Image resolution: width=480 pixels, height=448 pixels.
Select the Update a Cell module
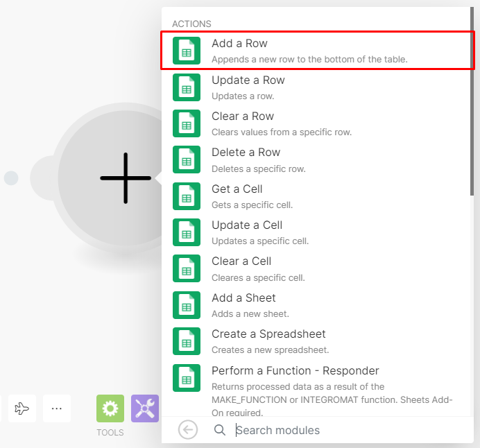click(x=318, y=232)
